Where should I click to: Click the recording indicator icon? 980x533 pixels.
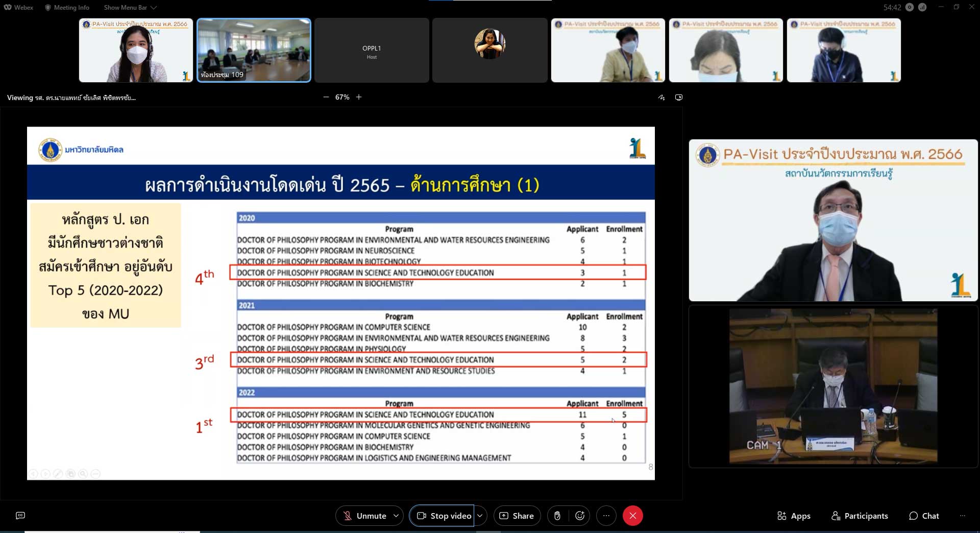coord(910,7)
